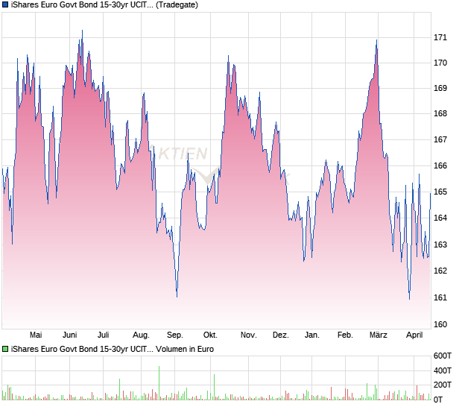Click the 160 price axis value
This screenshot has width=462, height=407.
(440, 324)
